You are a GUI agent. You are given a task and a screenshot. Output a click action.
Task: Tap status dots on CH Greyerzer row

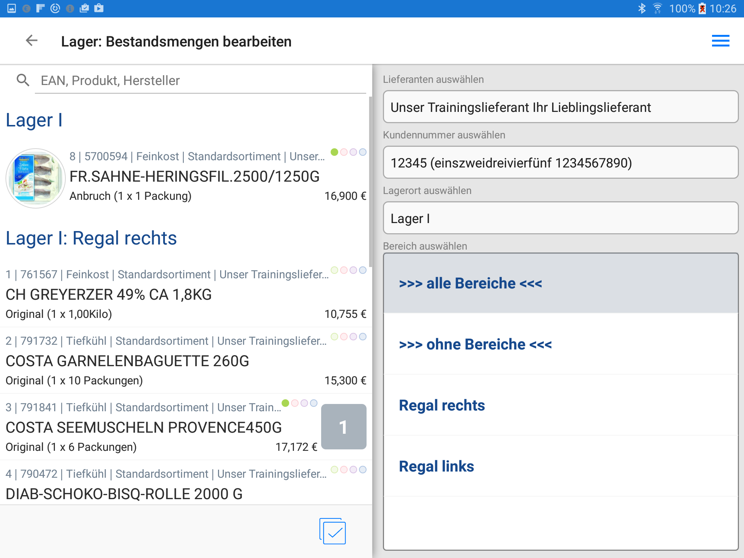point(348,270)
